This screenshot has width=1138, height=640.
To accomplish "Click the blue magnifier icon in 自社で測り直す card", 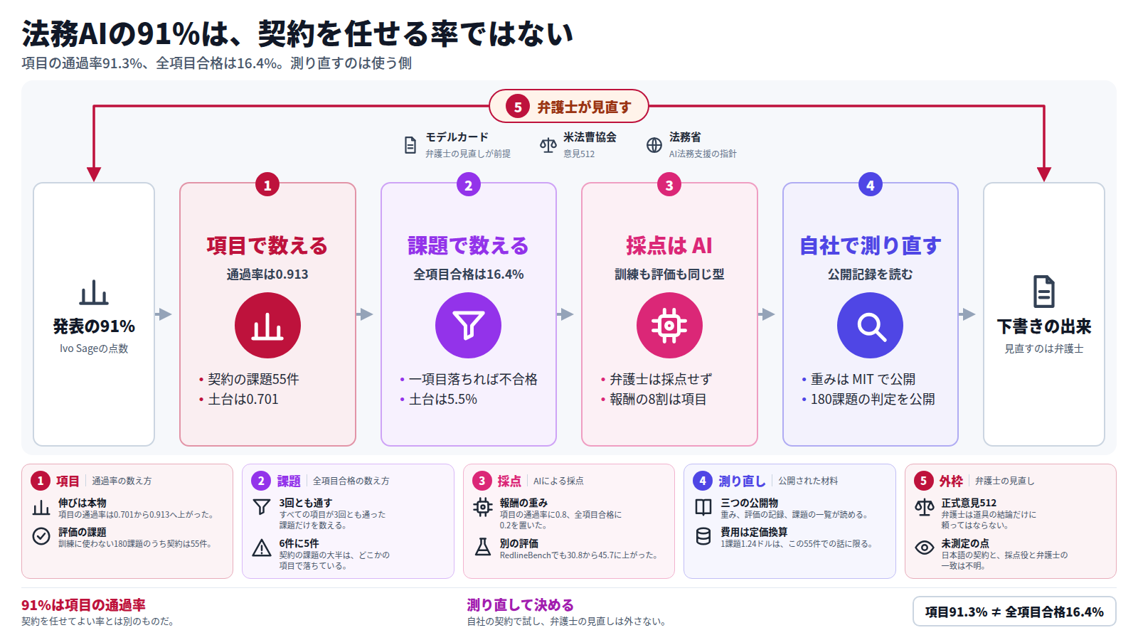I will [871, 325].
